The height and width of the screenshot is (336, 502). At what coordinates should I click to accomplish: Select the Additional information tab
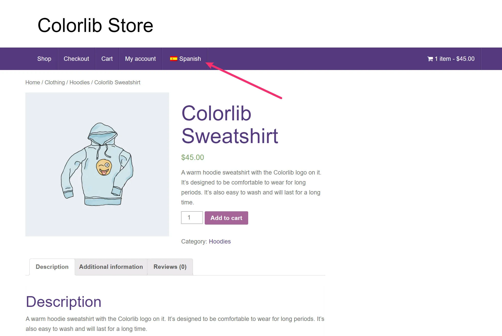pos(111,267)
